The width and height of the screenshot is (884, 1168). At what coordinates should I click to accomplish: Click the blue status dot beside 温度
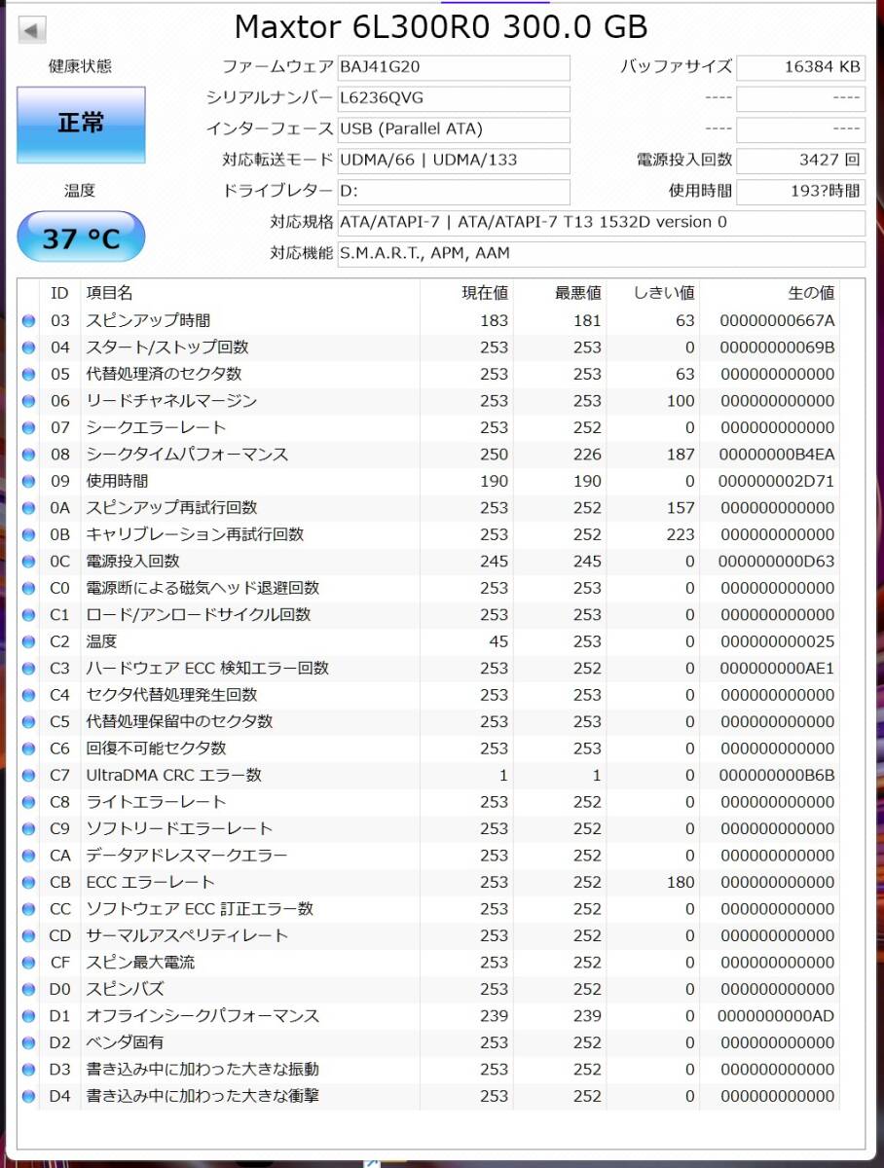29,641
